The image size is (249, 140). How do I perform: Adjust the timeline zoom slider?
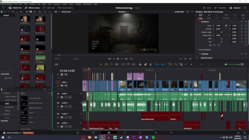[193, 64]
